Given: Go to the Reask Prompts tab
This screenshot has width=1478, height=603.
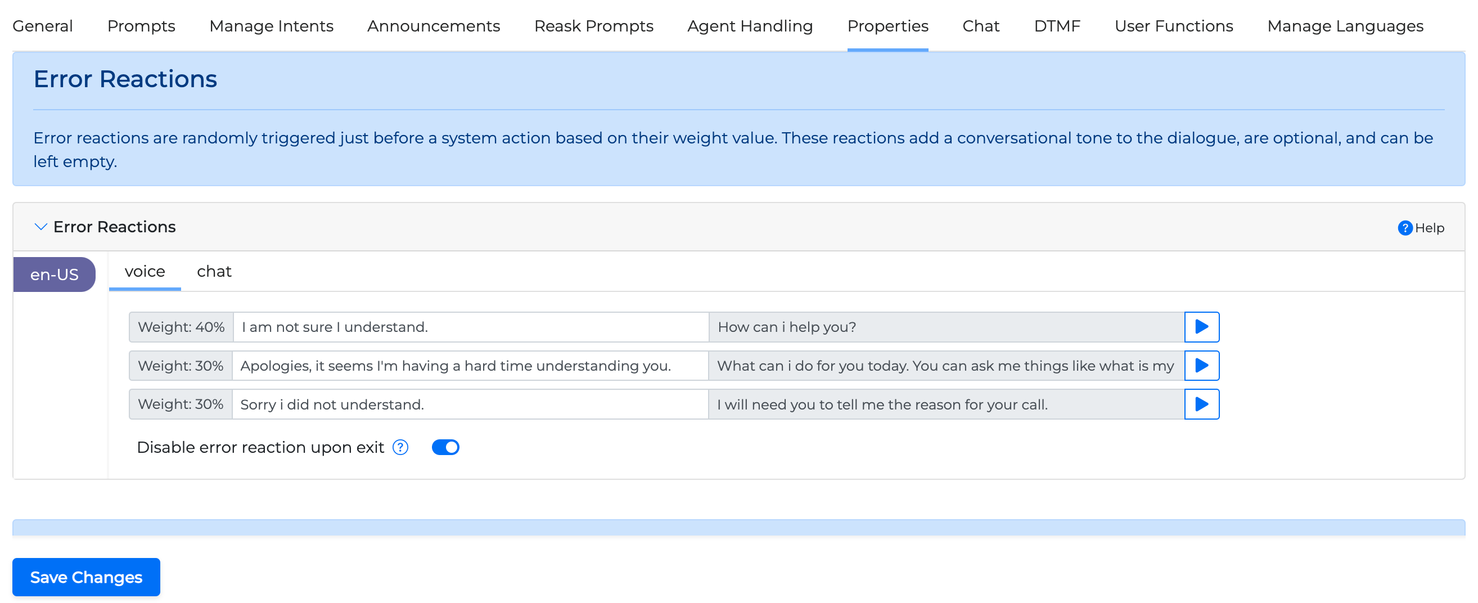Looking at the screenshot, I should tap(593, 26).
